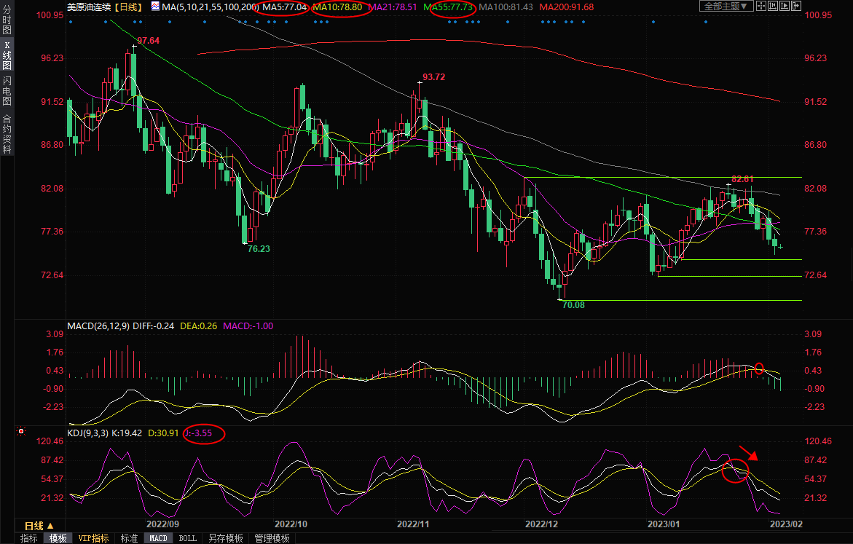Click the VIP指标 tab
Image resolution: width=853 pixels, height=544 pixels.
click(x=93, y=538)
